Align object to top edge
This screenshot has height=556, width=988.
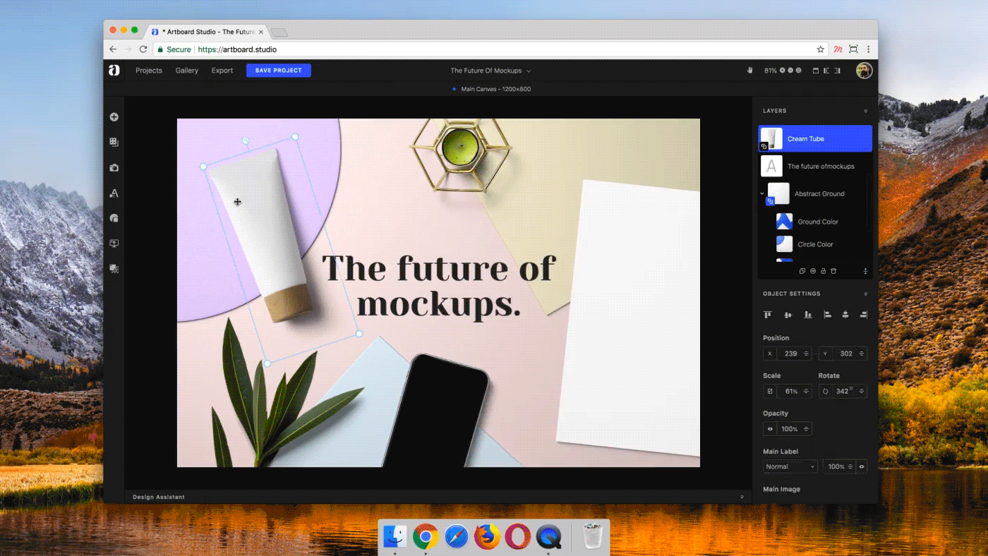pyautogui.click(x=768, y=315)
